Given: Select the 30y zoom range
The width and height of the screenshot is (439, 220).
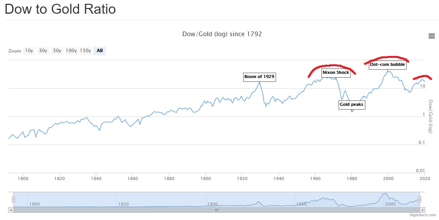Looking at the screenshot, I should pyautogui.click(x=43, y=51).
